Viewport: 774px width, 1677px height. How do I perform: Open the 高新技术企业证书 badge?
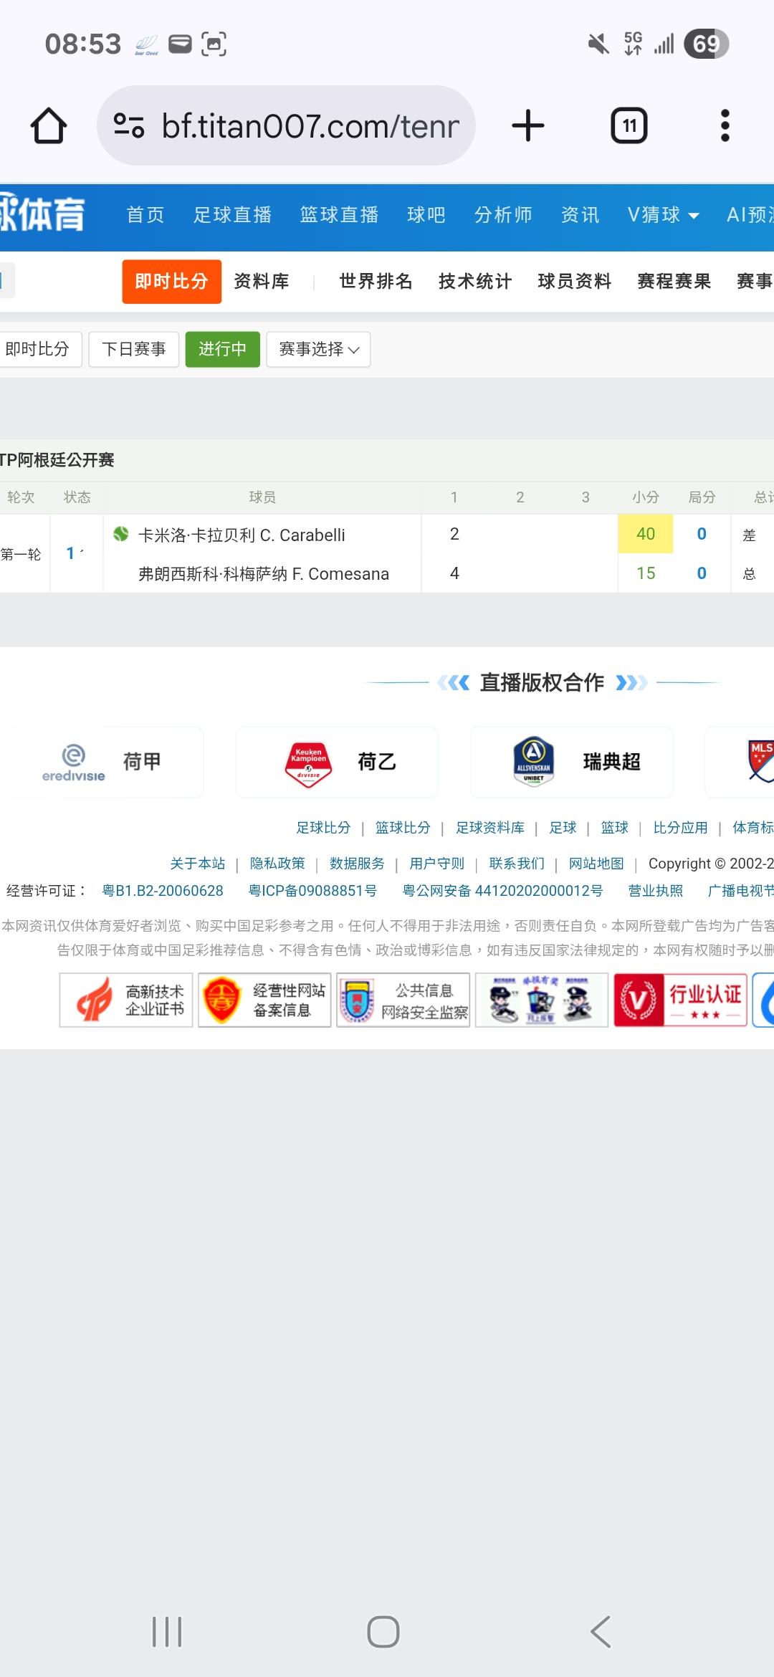click(x=126, y=1000)
